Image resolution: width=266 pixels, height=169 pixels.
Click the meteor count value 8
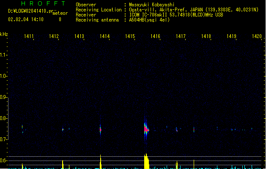(x=60, y=19)
